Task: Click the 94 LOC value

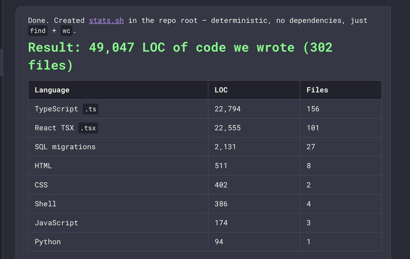Action: 219,242
